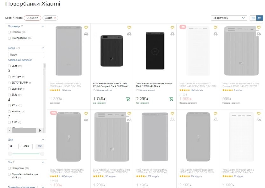The width and height of the screenshot is (265, 188).
Task: Focus the minimum price field 99
Action: pos(13,146)
